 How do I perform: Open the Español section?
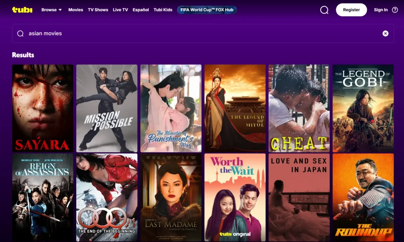[x=141, y=10]
